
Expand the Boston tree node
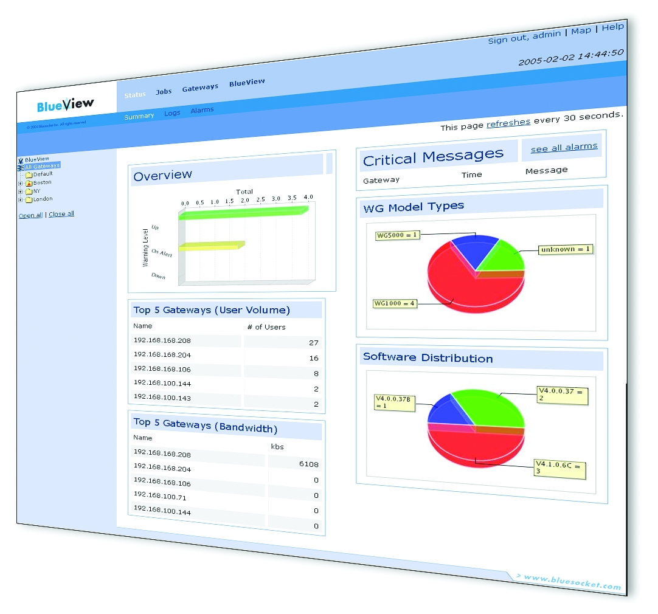(x=20, y=183)
